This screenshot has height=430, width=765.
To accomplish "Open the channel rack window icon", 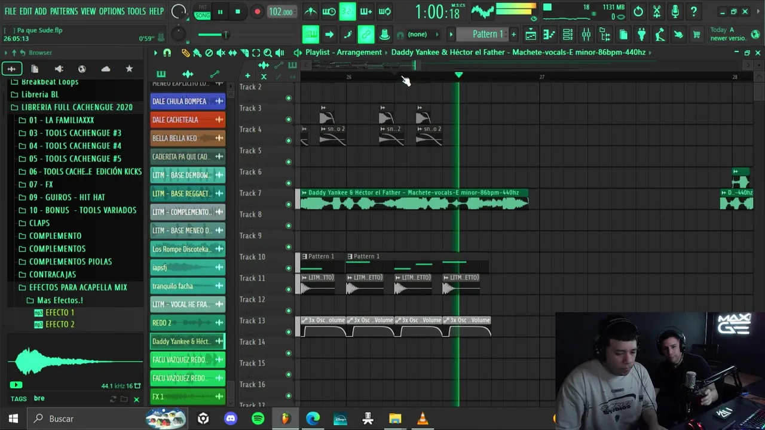I will coord(568,35).
